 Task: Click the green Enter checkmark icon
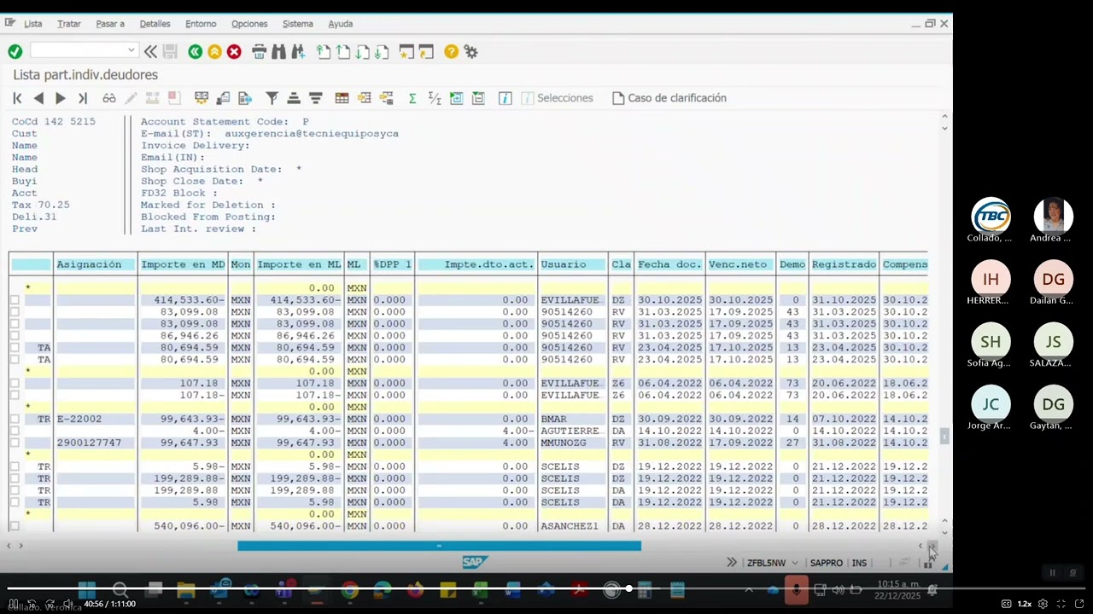pos(15,52)
